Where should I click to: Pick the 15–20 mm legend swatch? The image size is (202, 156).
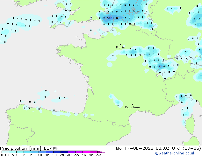[x=50, y=152]
